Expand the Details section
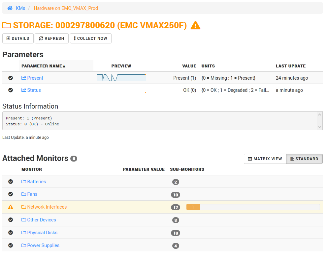The image size is (326, 255). 18,38
